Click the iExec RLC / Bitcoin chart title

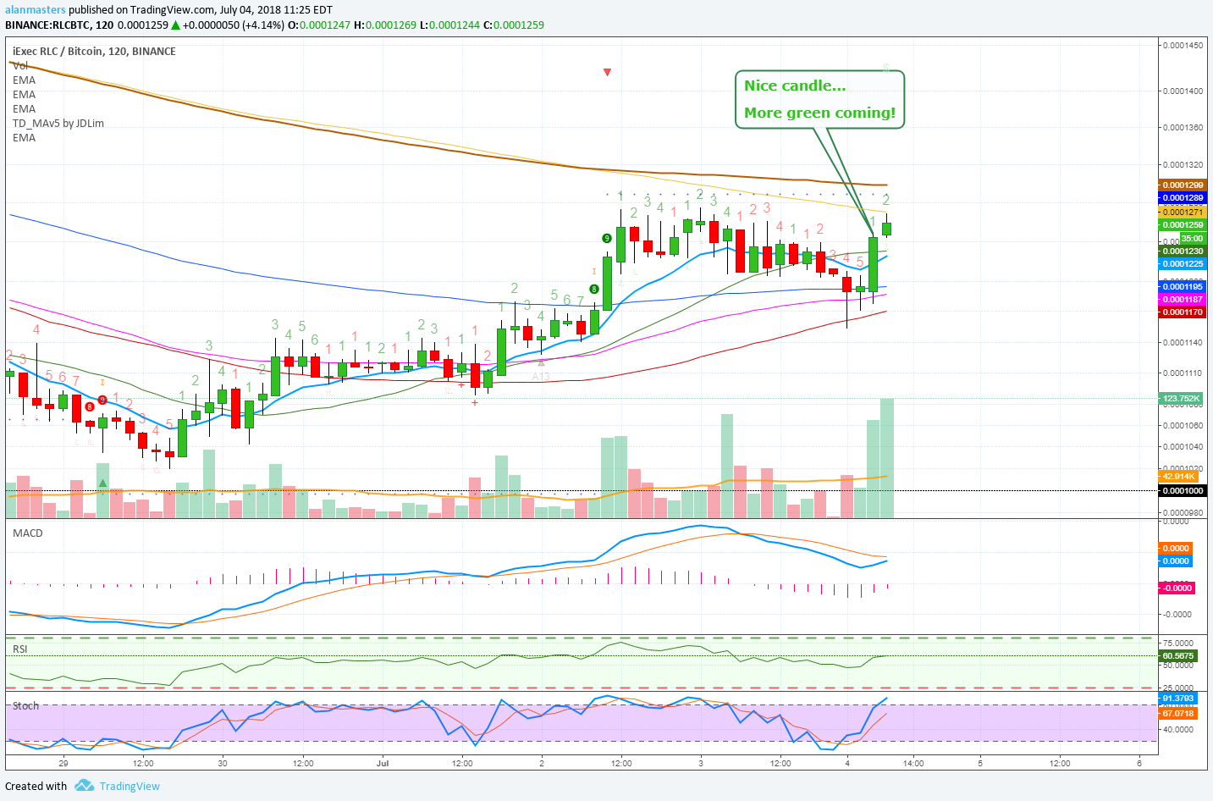point(94,51)
